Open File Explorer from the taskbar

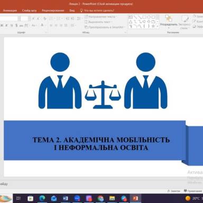(112, 198)
